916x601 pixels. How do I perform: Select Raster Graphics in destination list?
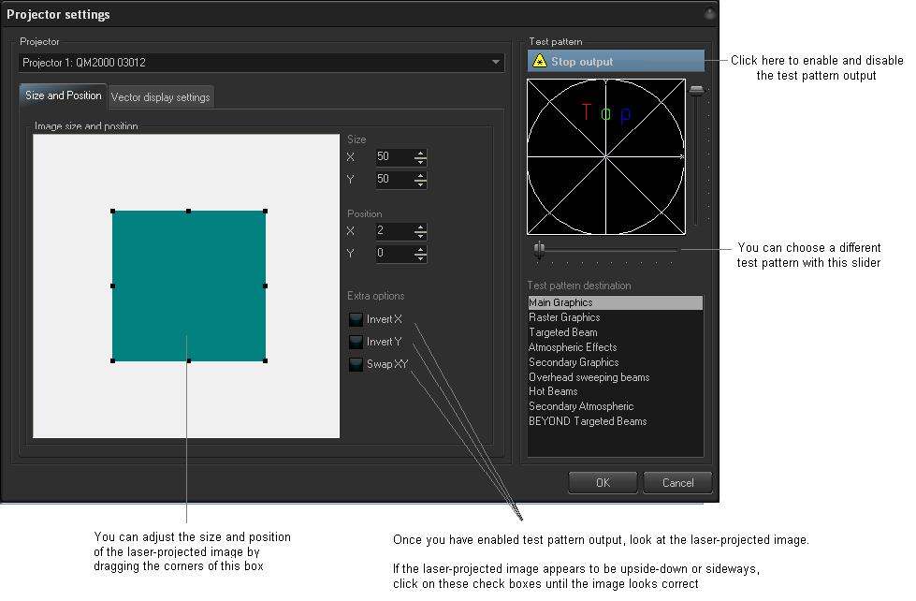[564, 317]
